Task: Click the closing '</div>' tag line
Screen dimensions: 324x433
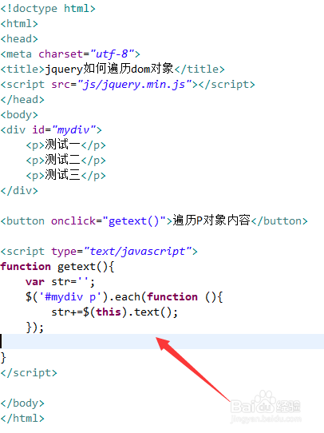Action: click(x=19, y=191)
